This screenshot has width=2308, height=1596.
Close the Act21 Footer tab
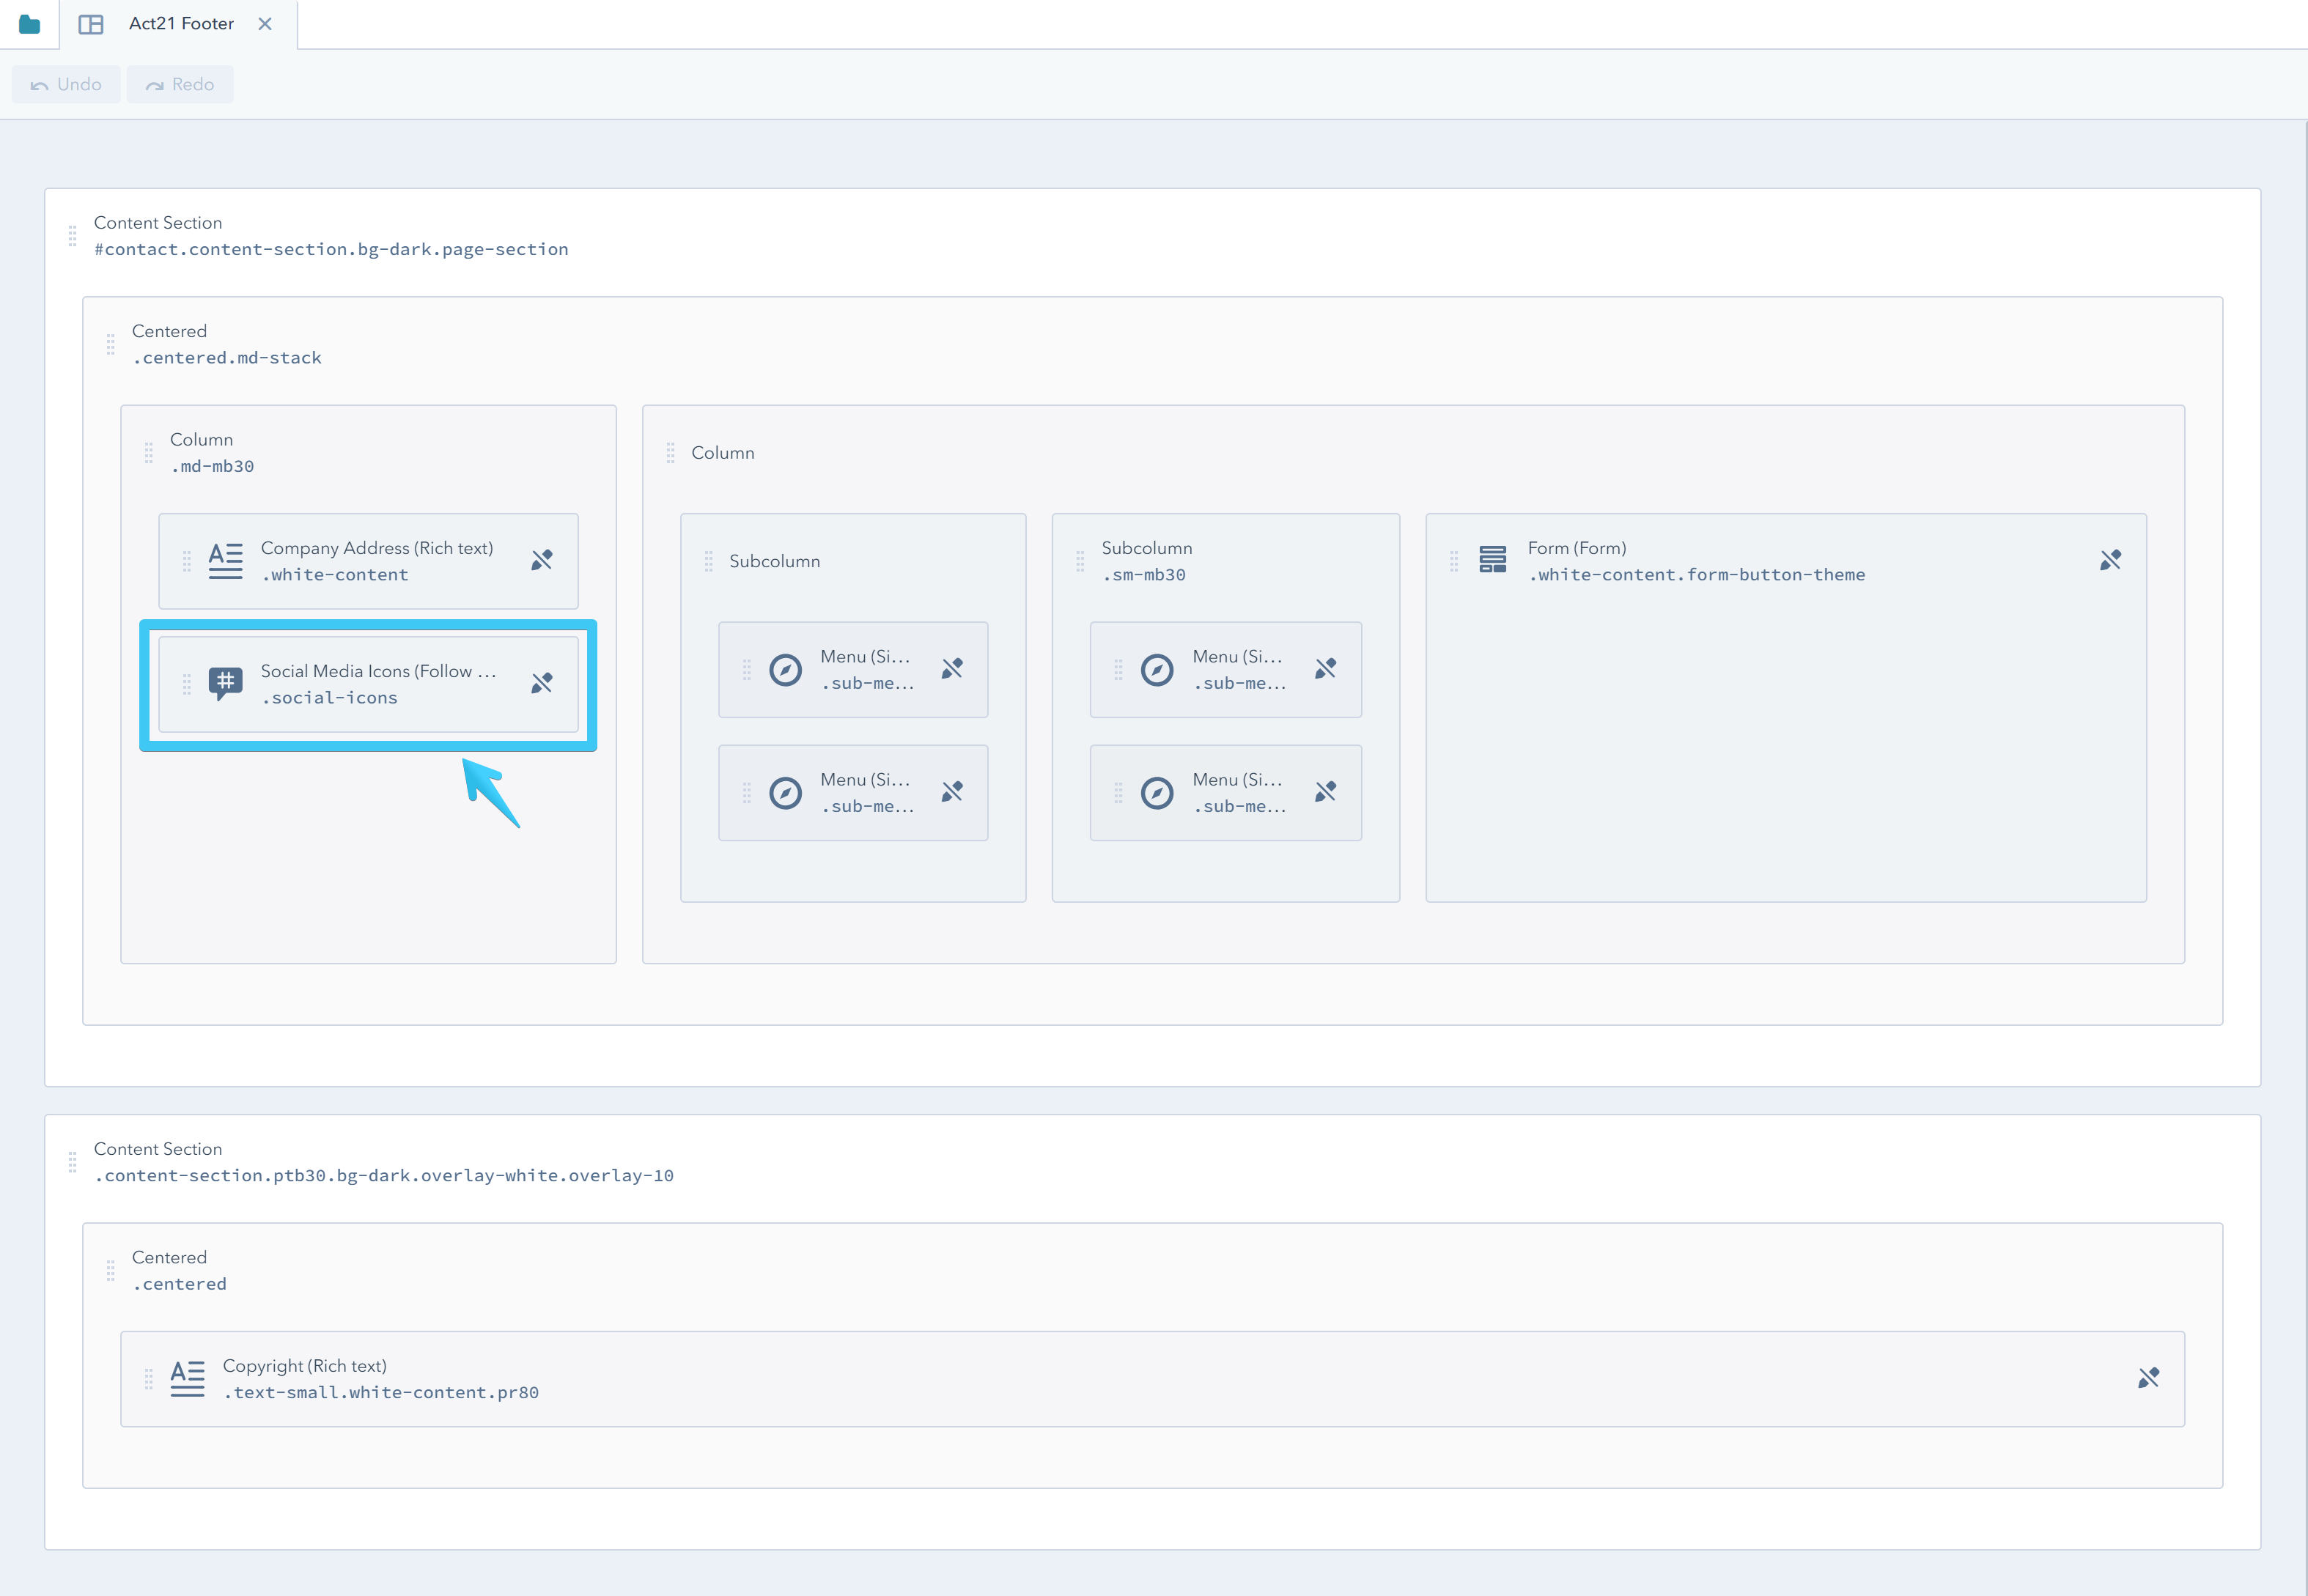(265, 23)
